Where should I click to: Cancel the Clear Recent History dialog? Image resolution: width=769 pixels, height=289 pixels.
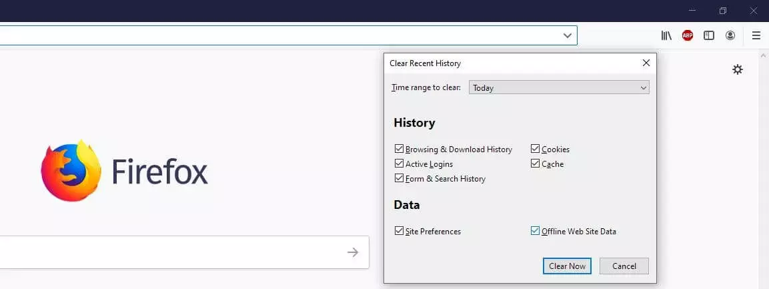(624, 266)
